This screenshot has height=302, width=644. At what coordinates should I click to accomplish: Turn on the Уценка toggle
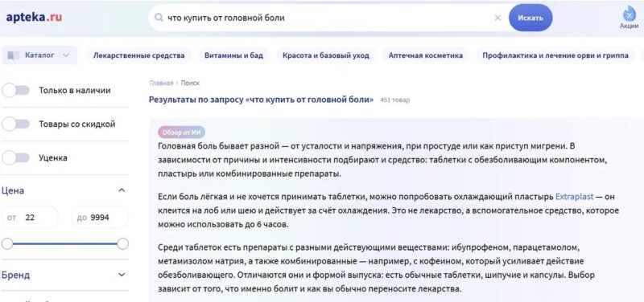[x=16, y=157]
